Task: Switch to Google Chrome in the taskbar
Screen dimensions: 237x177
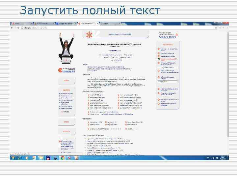Action: [x=63, y=158]
